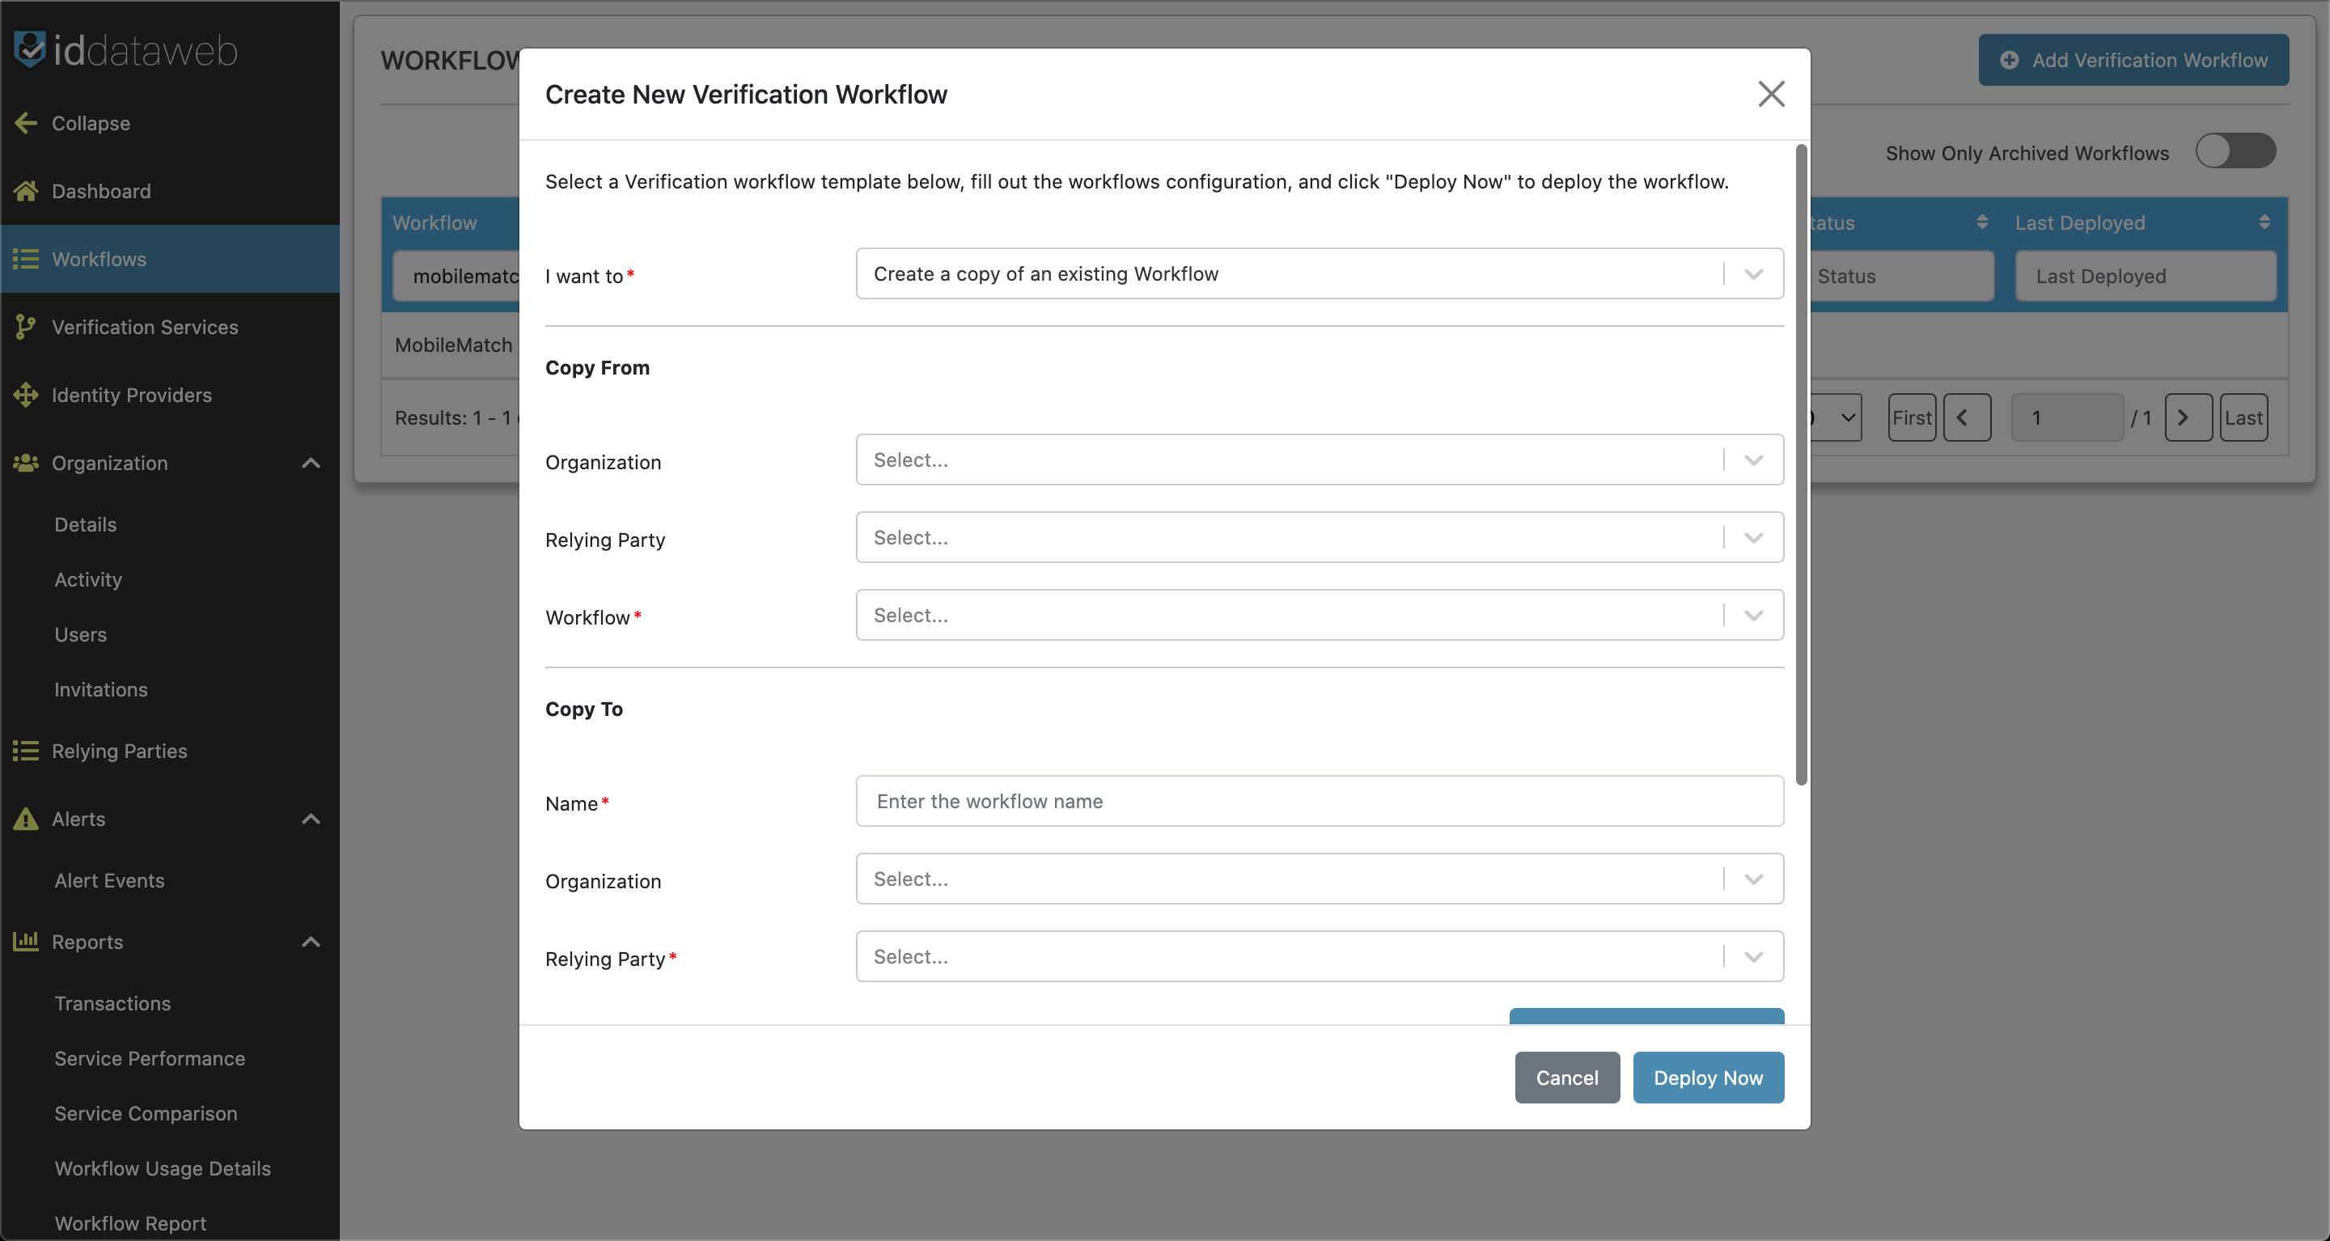This screenshot has height=1241, width=2330.
Task: Open the 'I want to' dropdown
Action: [x=1319, y=274]
